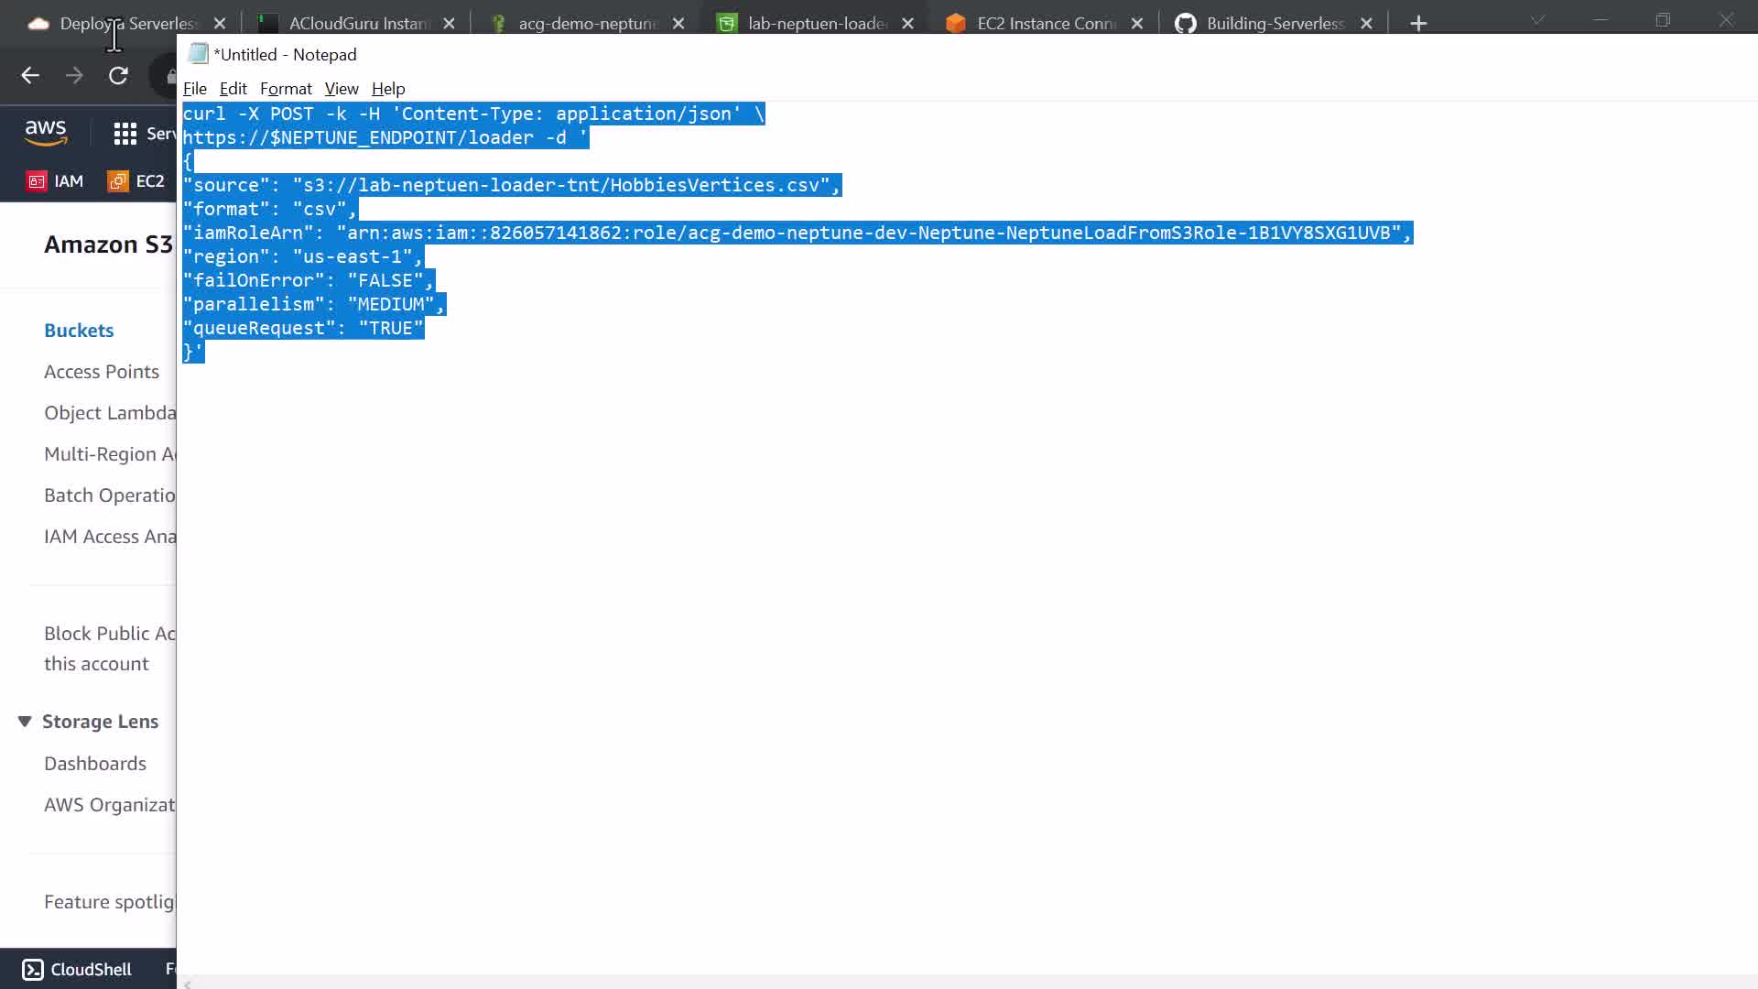
Task: Close the EC2 Instance Connect tab
Action: pyautogui.click(x=1136, y=24)
